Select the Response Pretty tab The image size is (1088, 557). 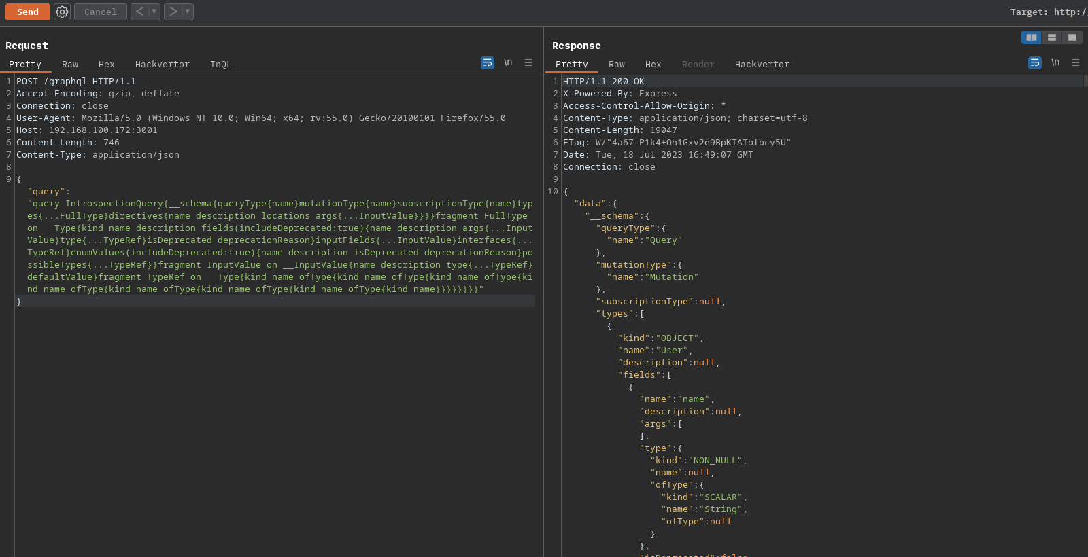[572, 65]
